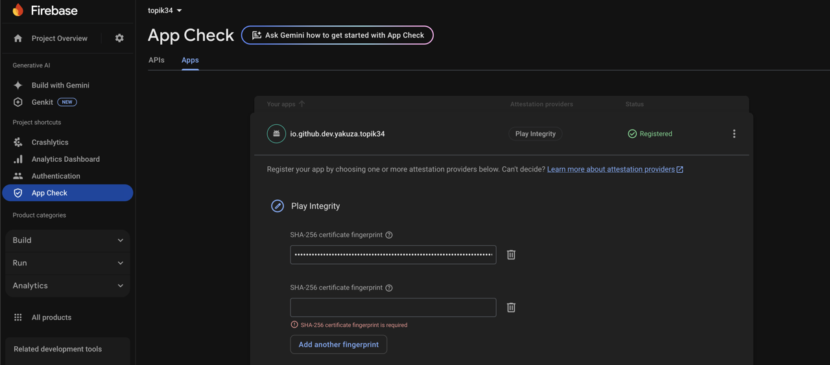Click the App Check page title
This screenshot has height=365, width=830.
tap(191, 35)
